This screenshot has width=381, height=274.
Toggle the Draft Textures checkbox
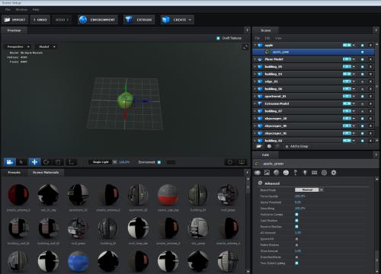pos(218,38)
